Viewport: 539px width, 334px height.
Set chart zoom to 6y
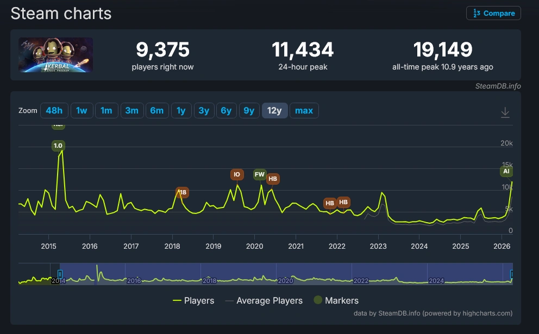pyautogui.click(x=226, y=111)
